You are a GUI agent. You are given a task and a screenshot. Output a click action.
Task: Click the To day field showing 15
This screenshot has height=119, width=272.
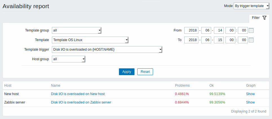coord(219,40)
